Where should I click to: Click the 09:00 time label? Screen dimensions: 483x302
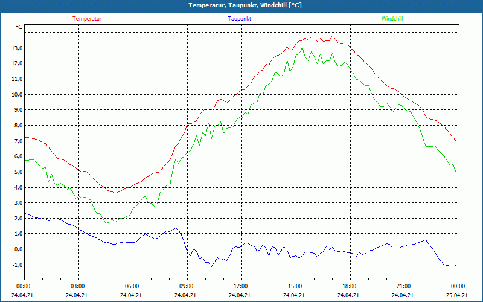click(187, 286)
